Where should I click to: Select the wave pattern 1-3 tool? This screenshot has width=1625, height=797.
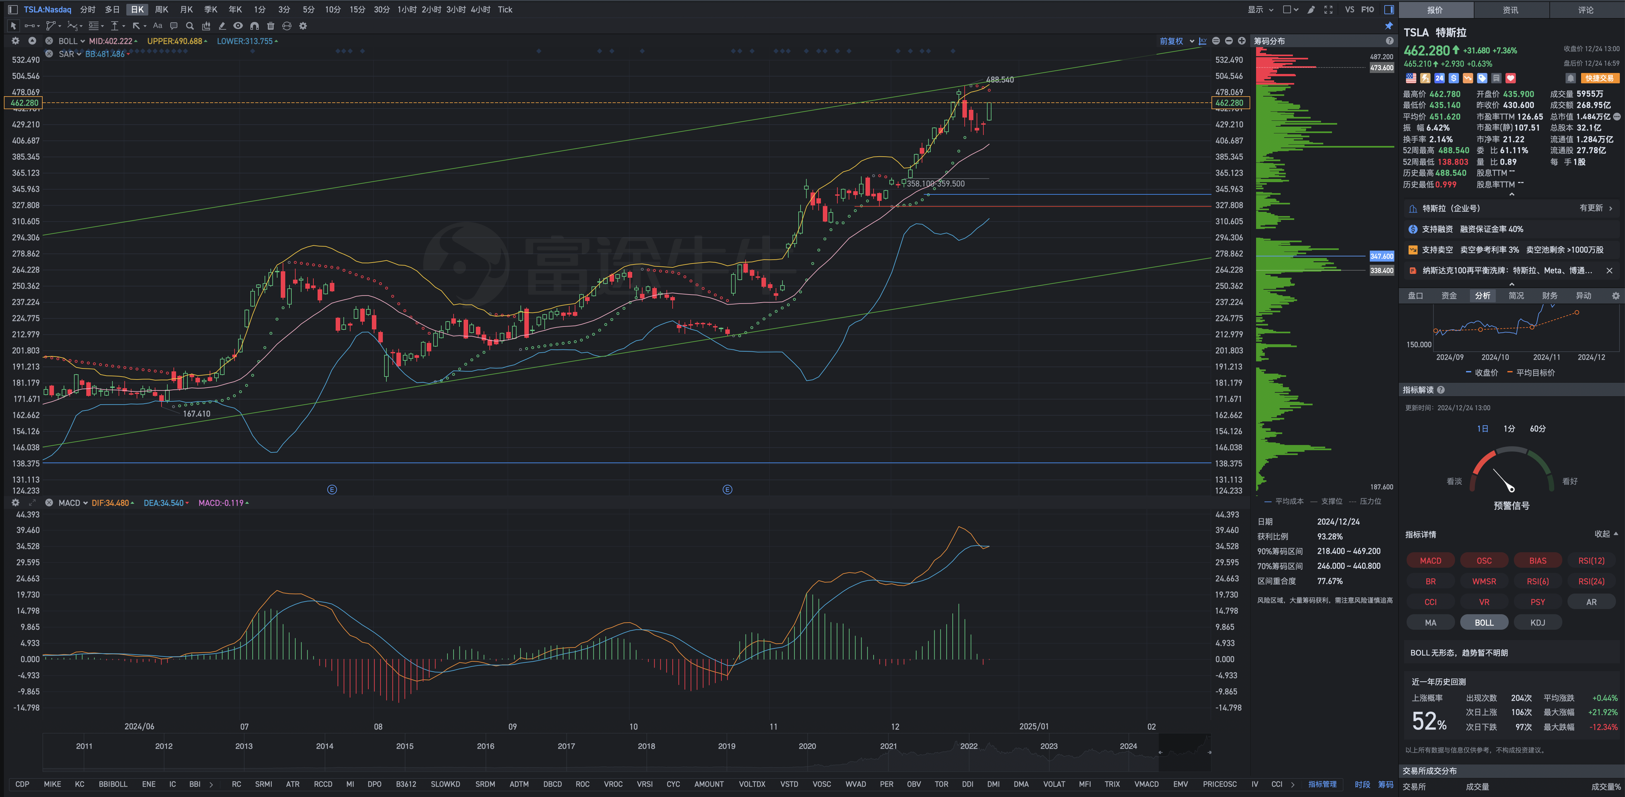(x=73, y=26)
